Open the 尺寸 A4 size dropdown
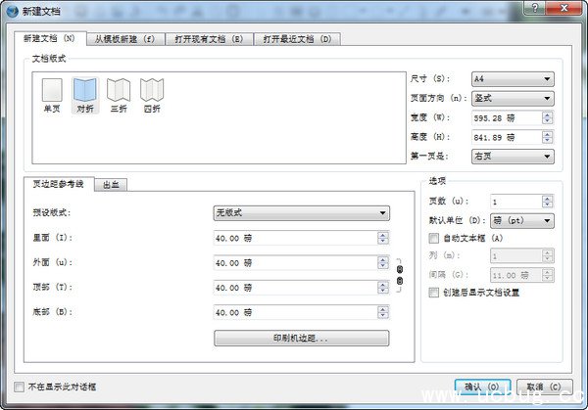 pos(512,78)
